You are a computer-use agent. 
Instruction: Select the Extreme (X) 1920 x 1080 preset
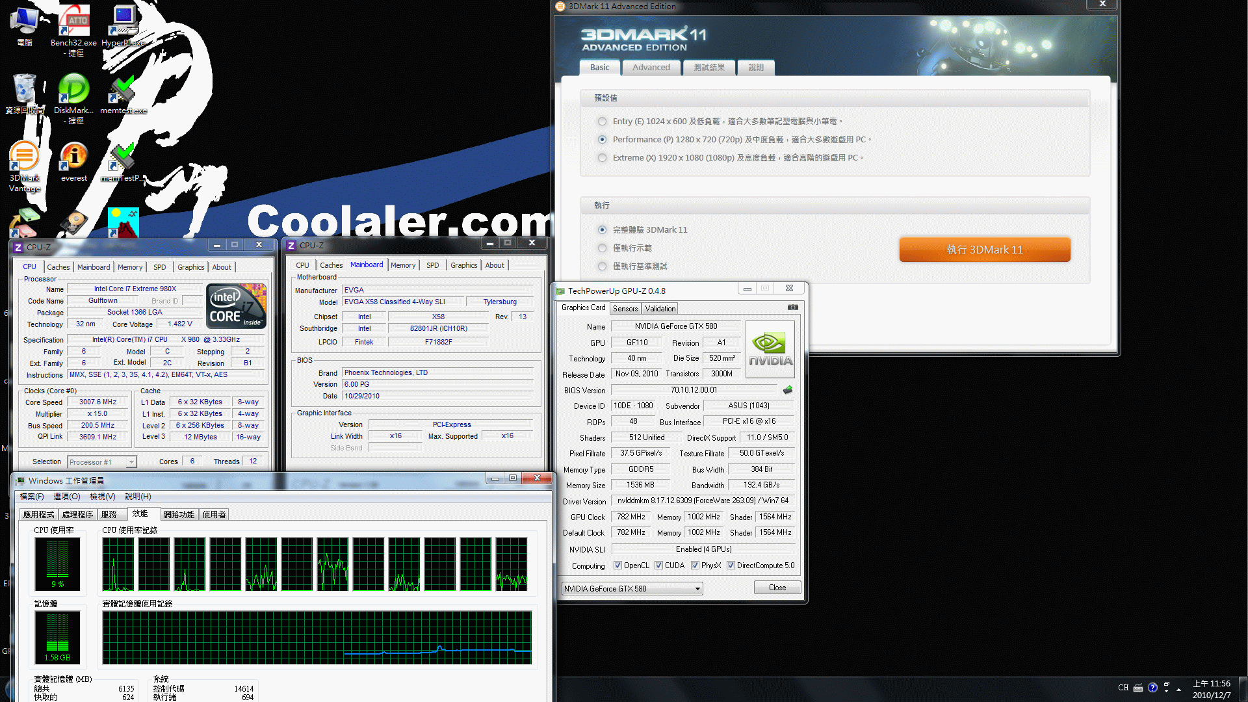tap(602, 158)
